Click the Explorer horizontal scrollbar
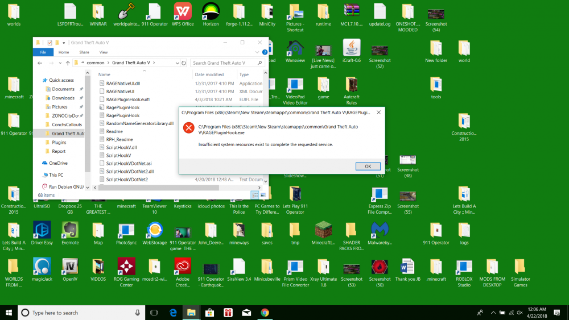This screenshot has width=569, height=320. (159, 188)
